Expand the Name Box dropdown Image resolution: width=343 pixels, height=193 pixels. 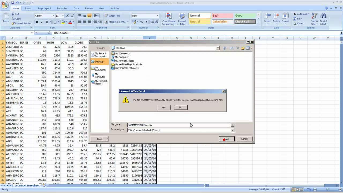point(32,33)
